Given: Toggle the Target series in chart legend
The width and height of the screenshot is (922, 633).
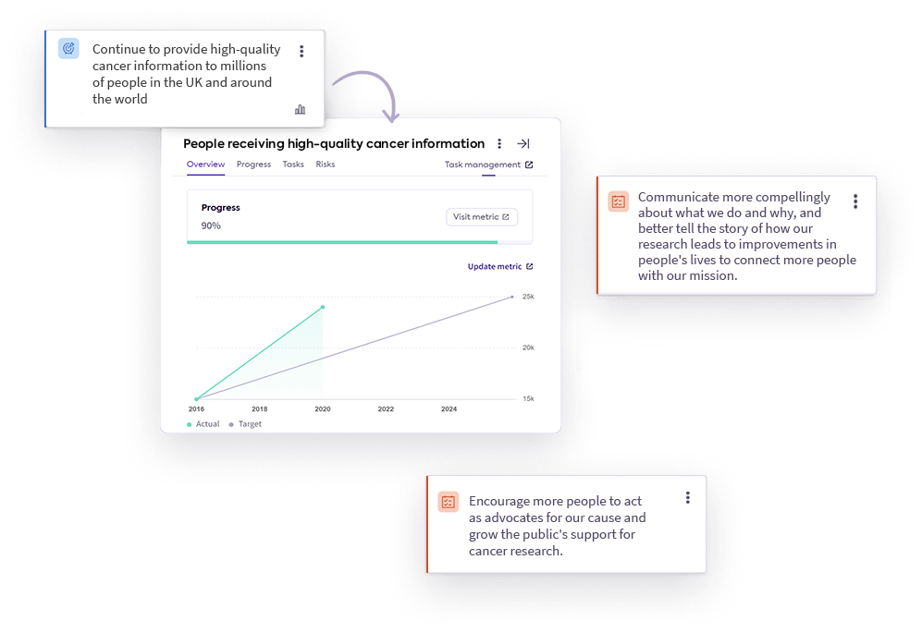Looking at the screenshot, I should [246, 424].
